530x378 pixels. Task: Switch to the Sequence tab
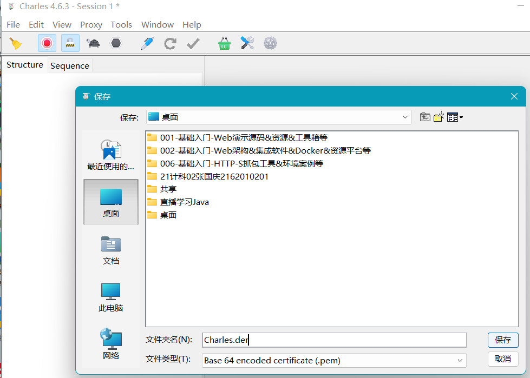tap(70, 65)
